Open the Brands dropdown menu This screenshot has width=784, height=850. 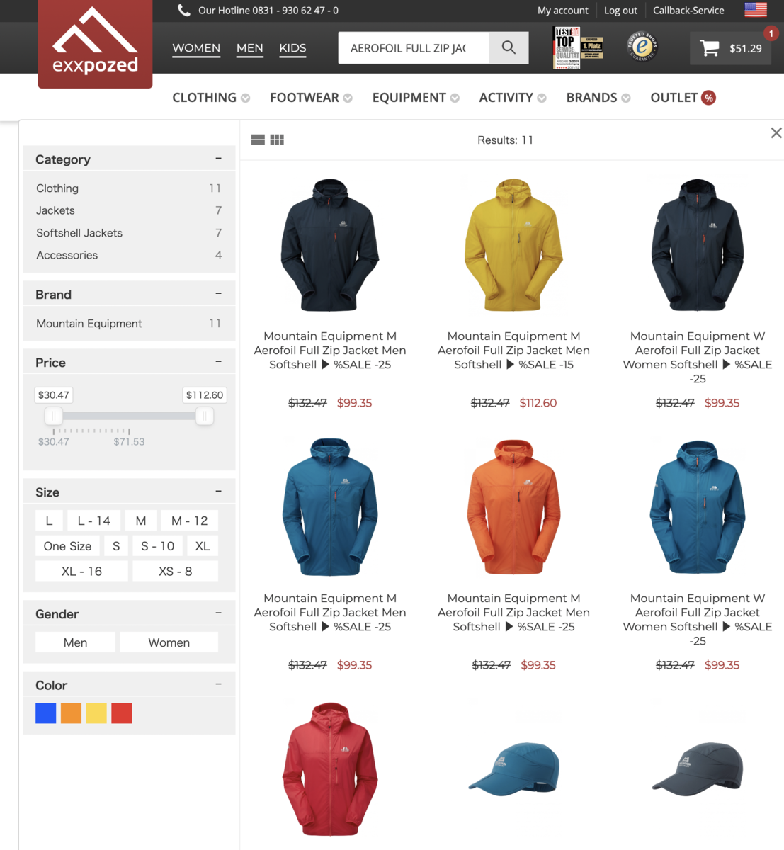pos(598,98)
